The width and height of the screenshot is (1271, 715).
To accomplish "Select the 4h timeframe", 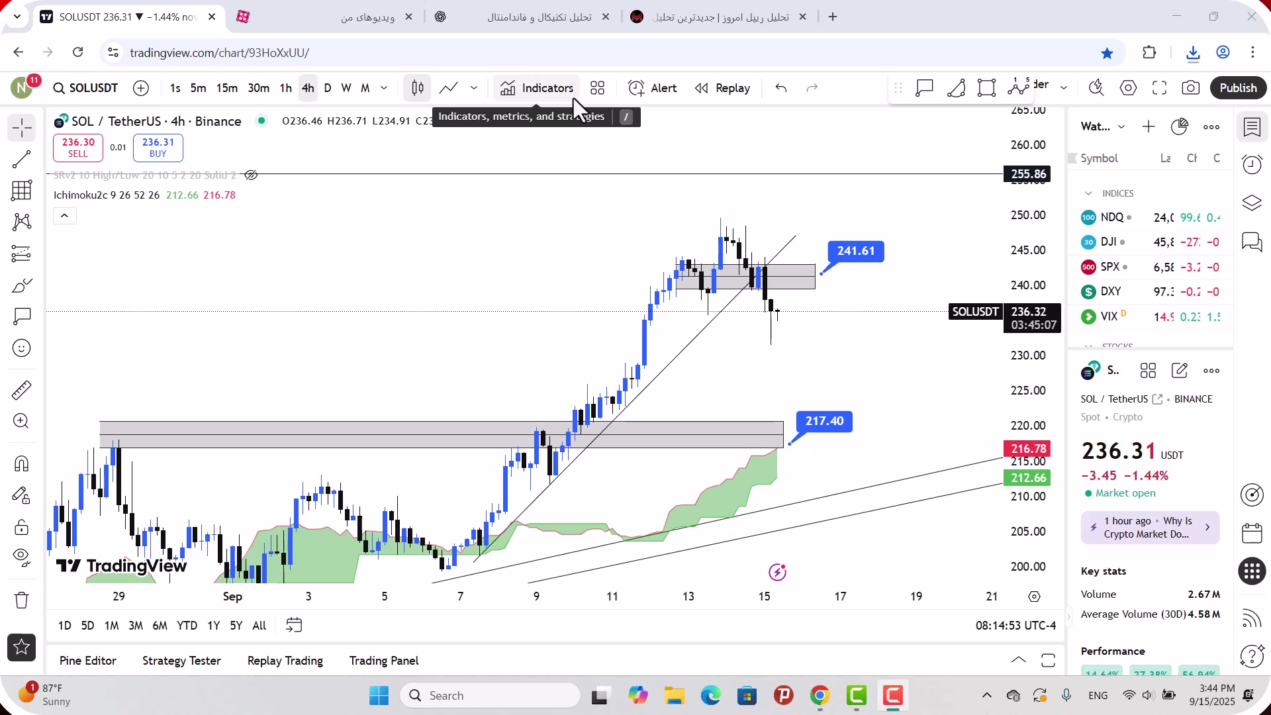I will 308,88.
